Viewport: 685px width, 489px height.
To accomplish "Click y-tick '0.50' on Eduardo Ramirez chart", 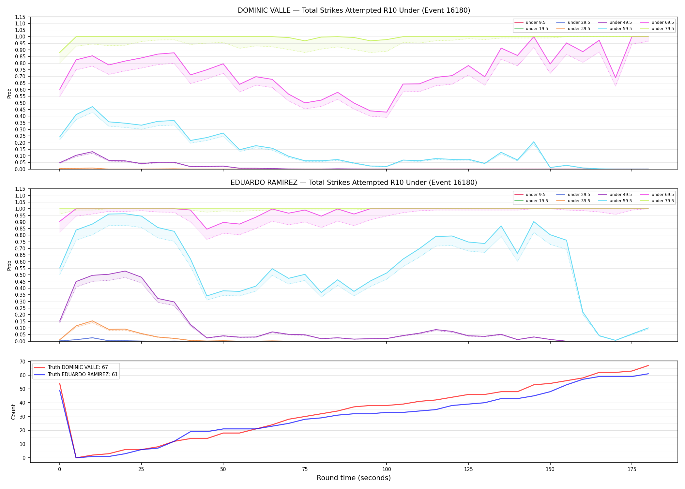I will click(20, 275).
